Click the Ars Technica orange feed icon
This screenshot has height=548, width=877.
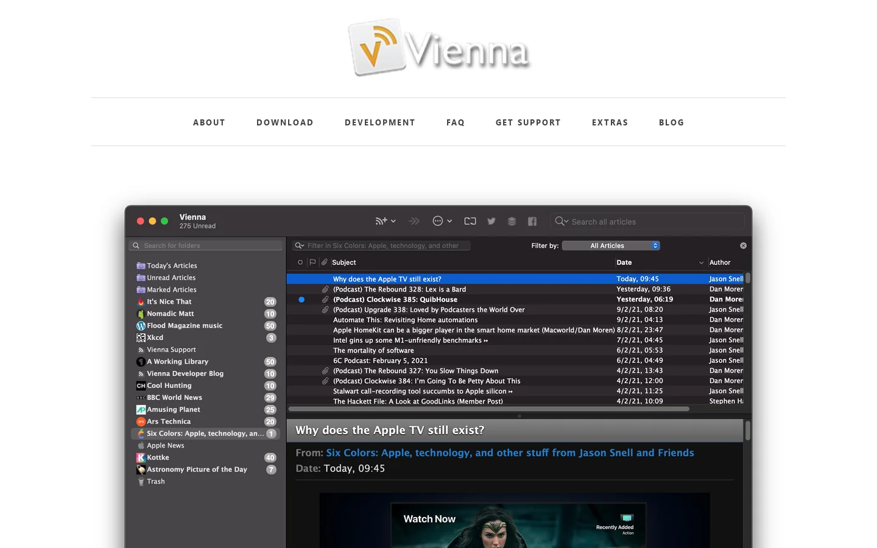pyautogui.click(x=141, y=421)
